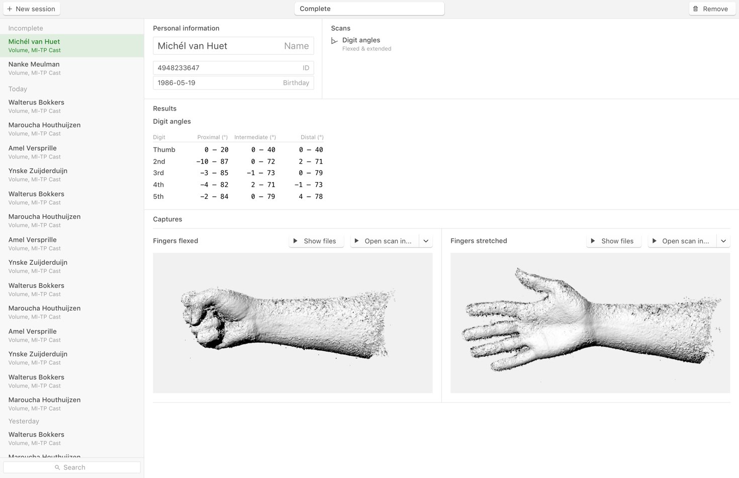
Task: Click the 3rd digit proximal value -3 – 85
Action: pyautogui.click(x=214, y=173)
